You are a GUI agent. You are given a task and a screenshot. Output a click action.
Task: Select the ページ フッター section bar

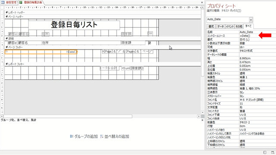103,47
